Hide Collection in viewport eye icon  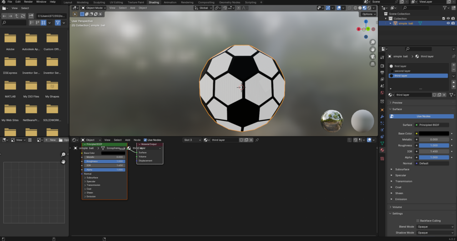pos(448,18)
